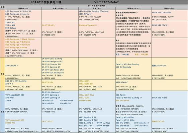Click 'ROG Strix X99 Gaming' text
Screen dimensions: 188x133
click(x=16, y=81)
